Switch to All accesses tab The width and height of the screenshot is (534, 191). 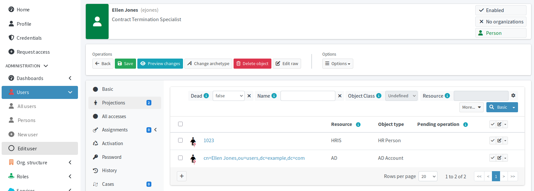point(125,116)
